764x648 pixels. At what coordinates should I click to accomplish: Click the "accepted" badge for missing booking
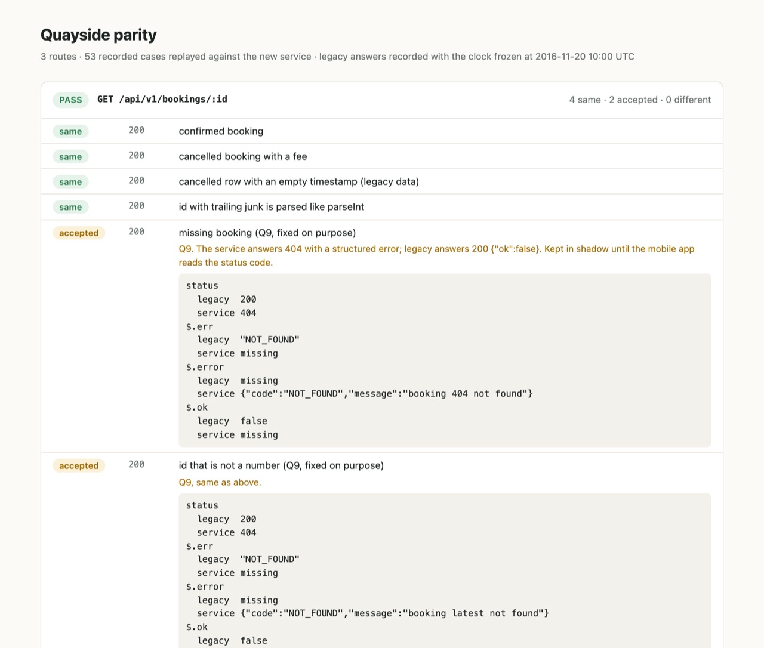(79, 233)
